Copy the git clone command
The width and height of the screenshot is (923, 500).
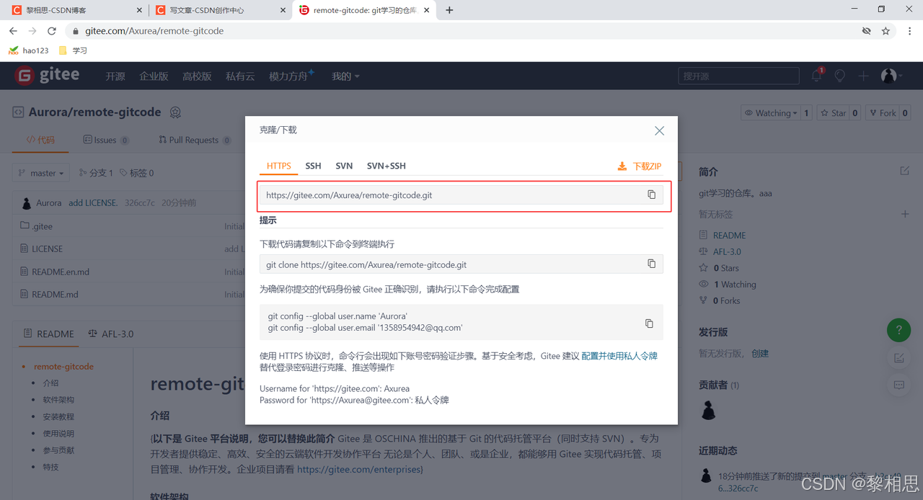[651, 264]
